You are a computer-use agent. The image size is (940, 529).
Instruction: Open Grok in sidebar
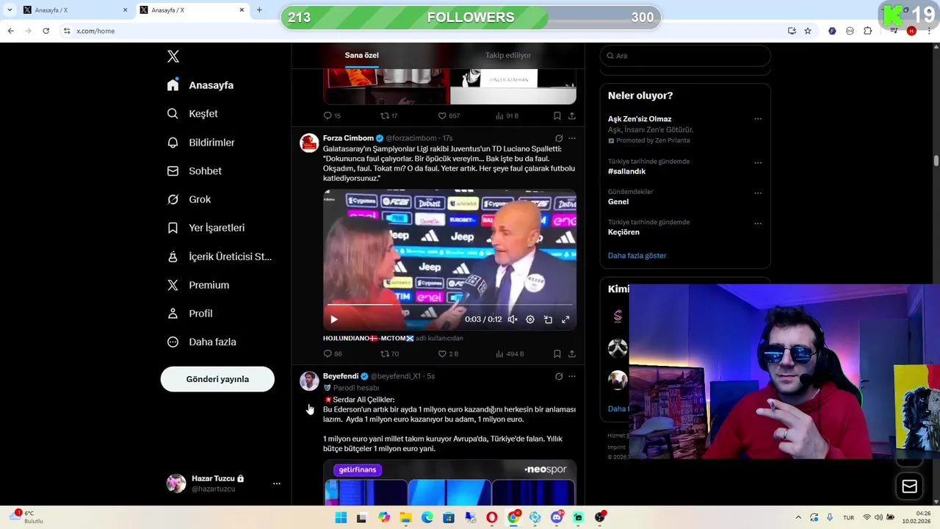point(189,200)
